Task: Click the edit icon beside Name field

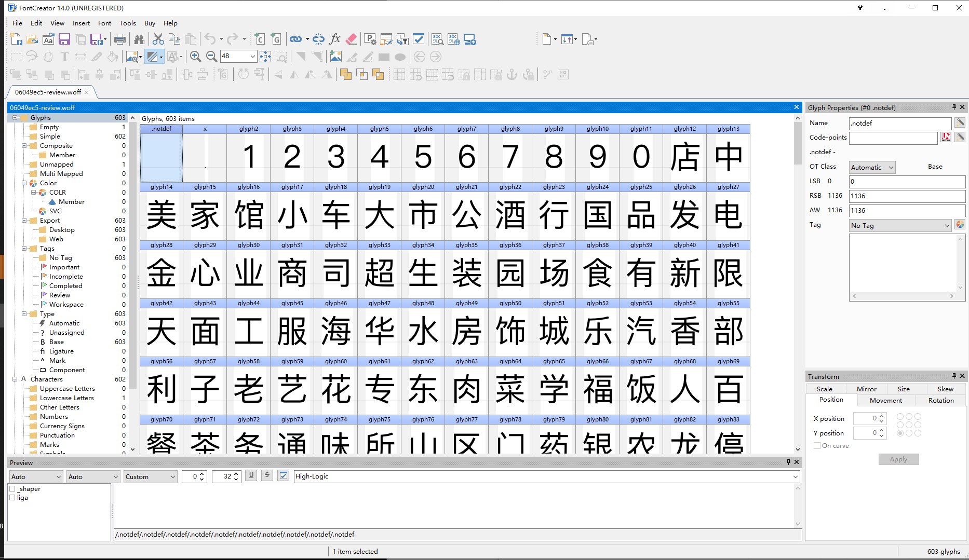Action: 960,123
